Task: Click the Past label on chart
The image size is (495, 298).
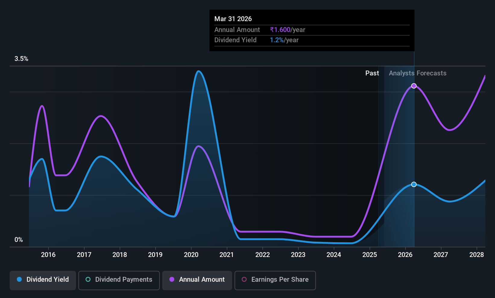Action: (372, 73)
